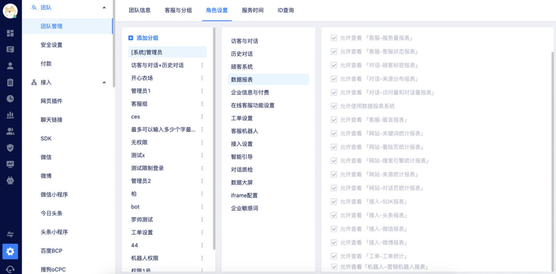This screenshot has height=274, width=556.
Task: Open the bar chart reports icon
Action: pos(10,115)
